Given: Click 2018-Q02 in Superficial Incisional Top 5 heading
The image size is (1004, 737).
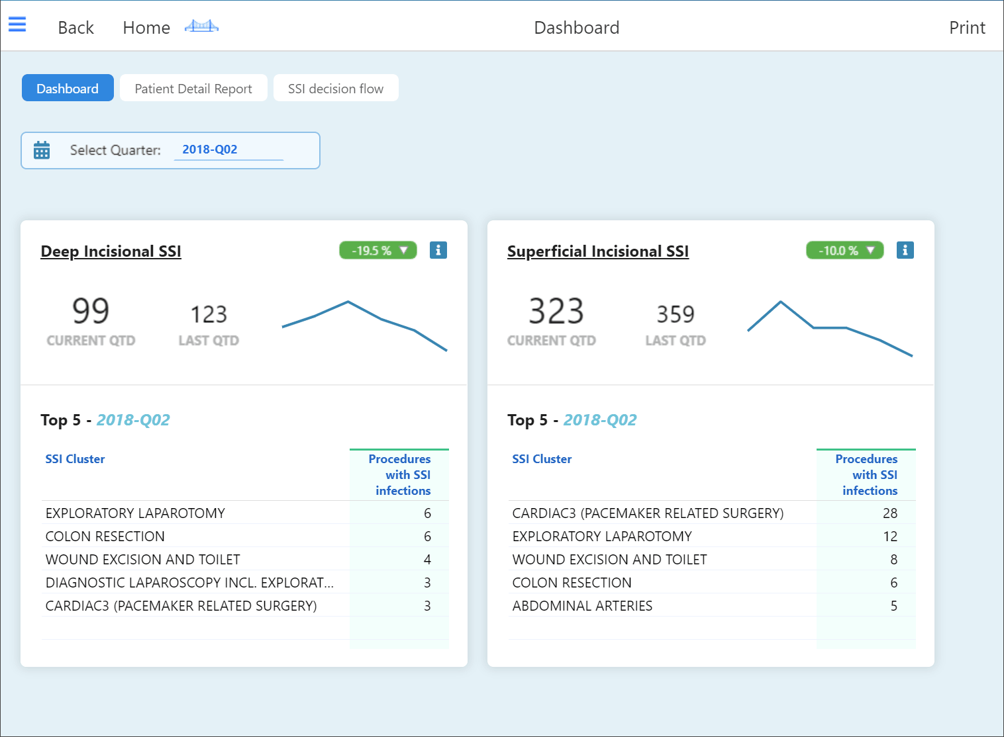Looking at the screenshot, I should [600, 420].
